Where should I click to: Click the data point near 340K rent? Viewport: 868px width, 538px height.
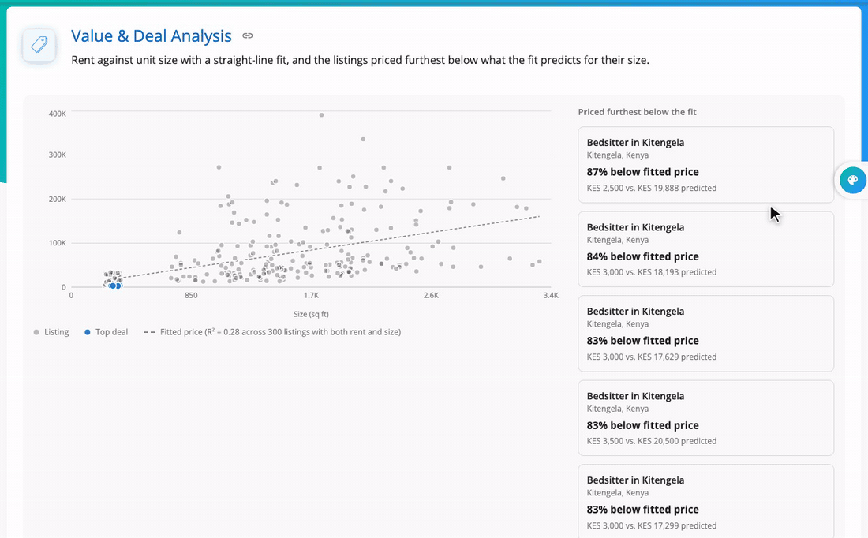[363, 140]
